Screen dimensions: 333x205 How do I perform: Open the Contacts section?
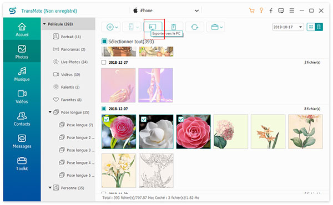point(22,119)
